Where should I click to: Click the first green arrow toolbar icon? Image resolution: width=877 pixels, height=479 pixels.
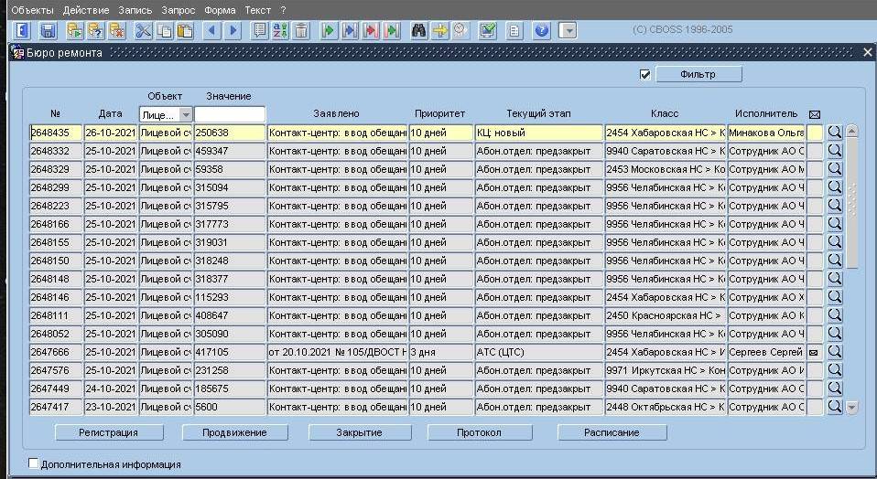tap(329, 30)
